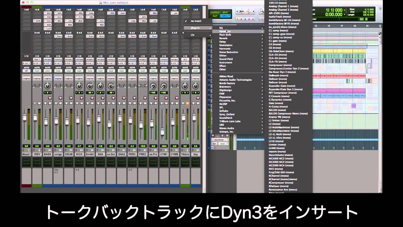Open the KICK group selector nogroup
This screenshot has height=227, width=403.
tap(79, 78)
